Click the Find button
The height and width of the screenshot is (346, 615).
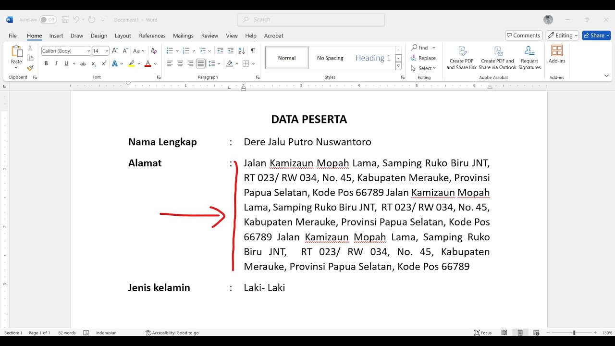[x=420, y=48]
